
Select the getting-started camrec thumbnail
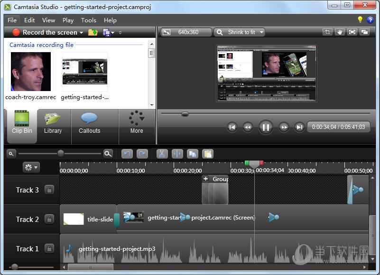click(85, 72)
